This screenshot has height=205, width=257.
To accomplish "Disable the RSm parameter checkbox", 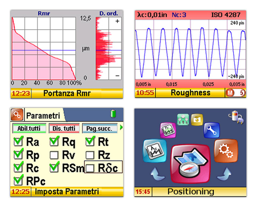I will tap(54, 168).
